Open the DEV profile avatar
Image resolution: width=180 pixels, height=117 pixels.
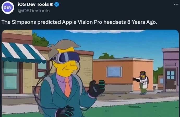[8, 8]
